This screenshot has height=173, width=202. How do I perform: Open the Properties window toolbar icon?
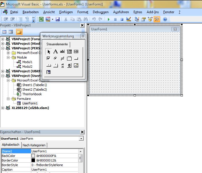coord(143,19)
